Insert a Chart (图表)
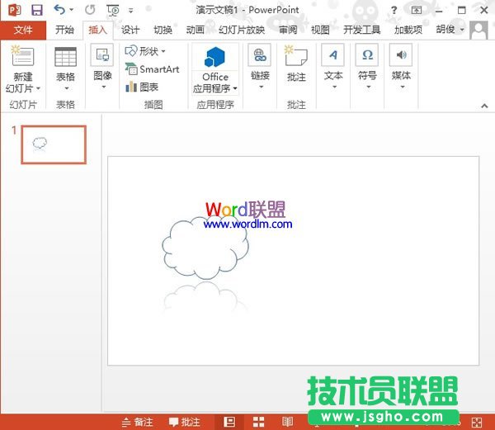Screen dimensions: 495x430 click(x=142, y=87)
